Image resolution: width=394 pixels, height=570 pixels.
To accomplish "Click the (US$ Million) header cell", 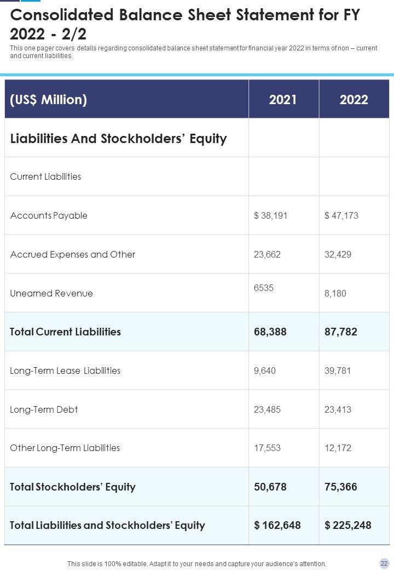I will 49,100.
